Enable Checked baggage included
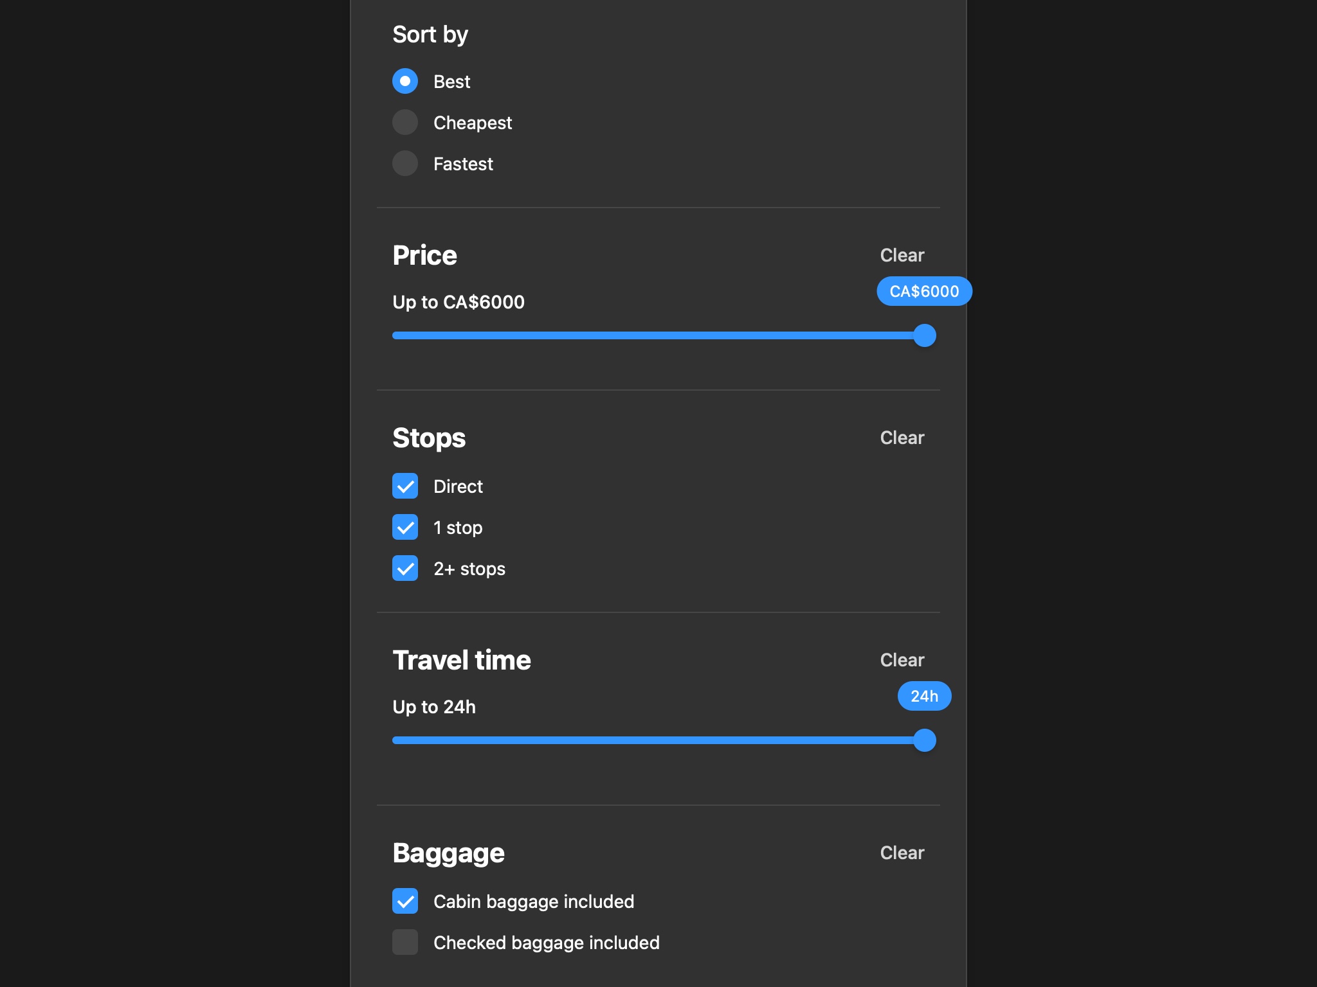The height and width of the screenshot is (987, 1317). [405, 943]
